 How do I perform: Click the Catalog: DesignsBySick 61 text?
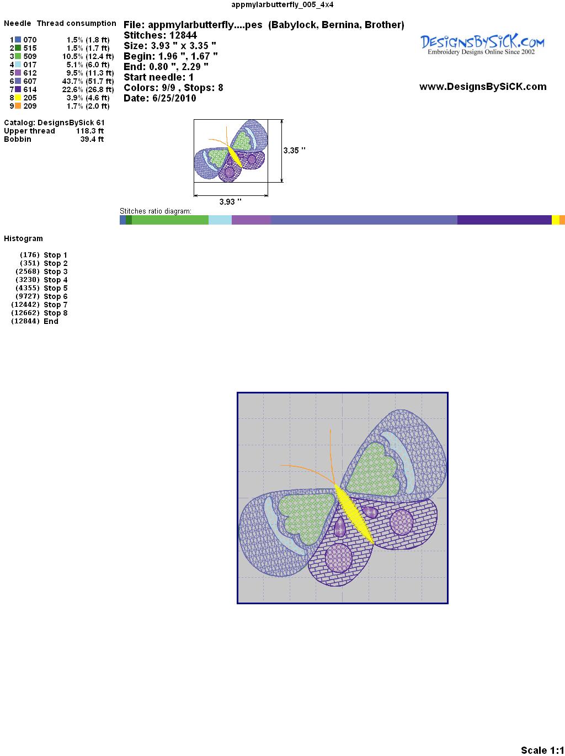point(54,123)
